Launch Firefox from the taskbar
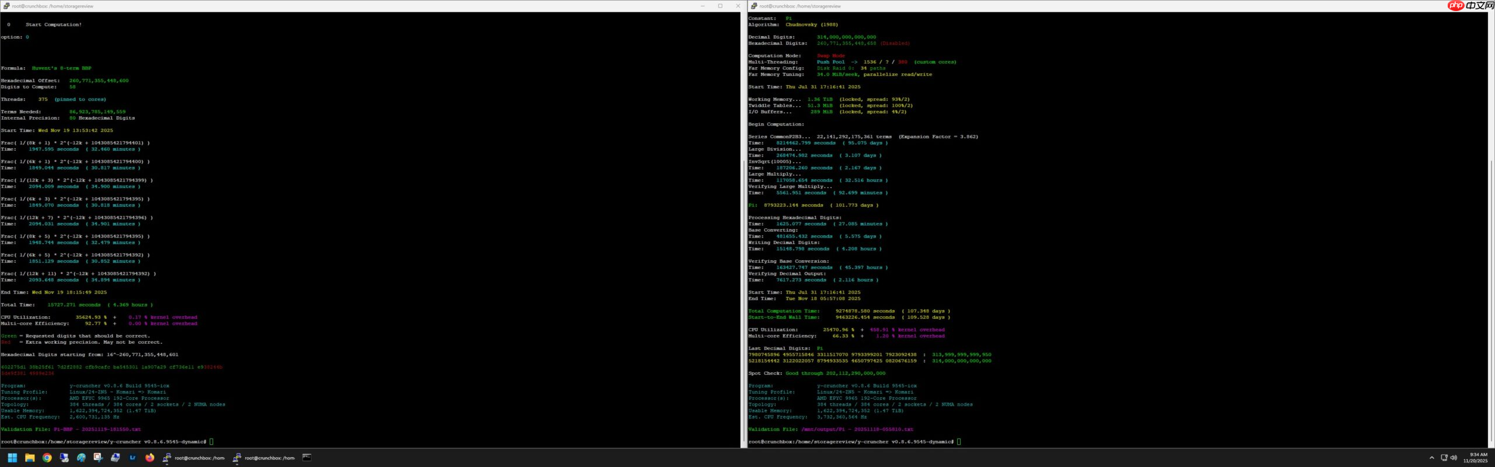1495x467 pixels. 149,458
